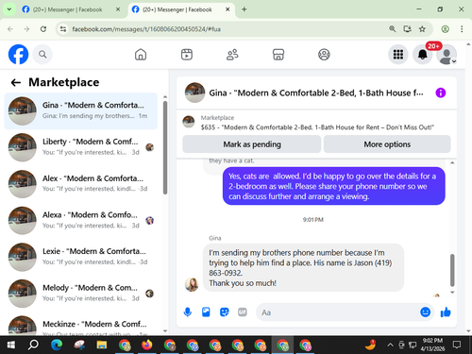Send a thumbs-up like
Image resolution: width=472 pixels, height=354 pixels.
point(446,312)
